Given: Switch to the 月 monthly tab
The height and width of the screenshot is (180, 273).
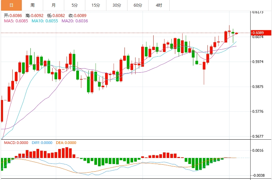Looking at the screenshot, I should (54, 5).
